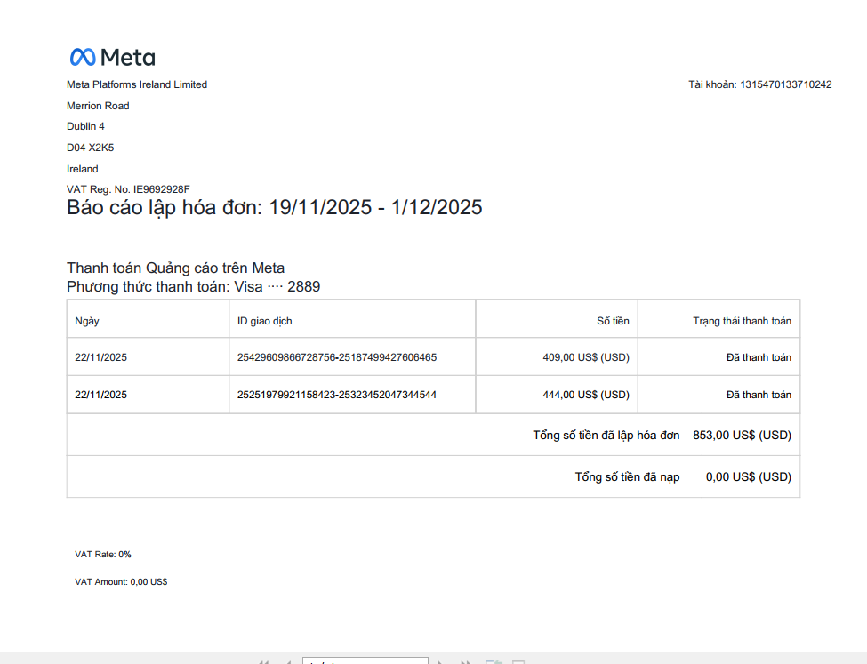Click the previous page arrow
The width and height of the screenshot is (867, 664).
tap(288, 662)
